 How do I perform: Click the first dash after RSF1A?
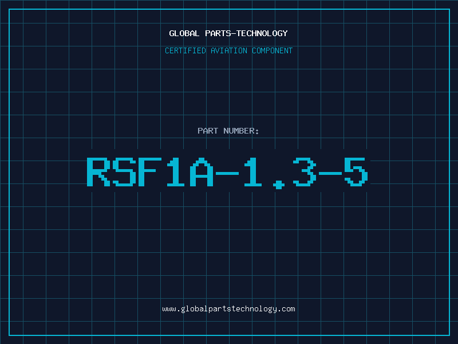(x=227, y=174)
